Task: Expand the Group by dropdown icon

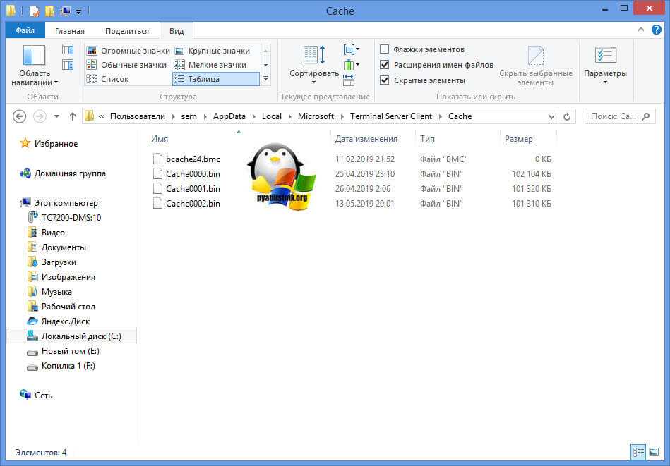Action: (x=351, y=49)
